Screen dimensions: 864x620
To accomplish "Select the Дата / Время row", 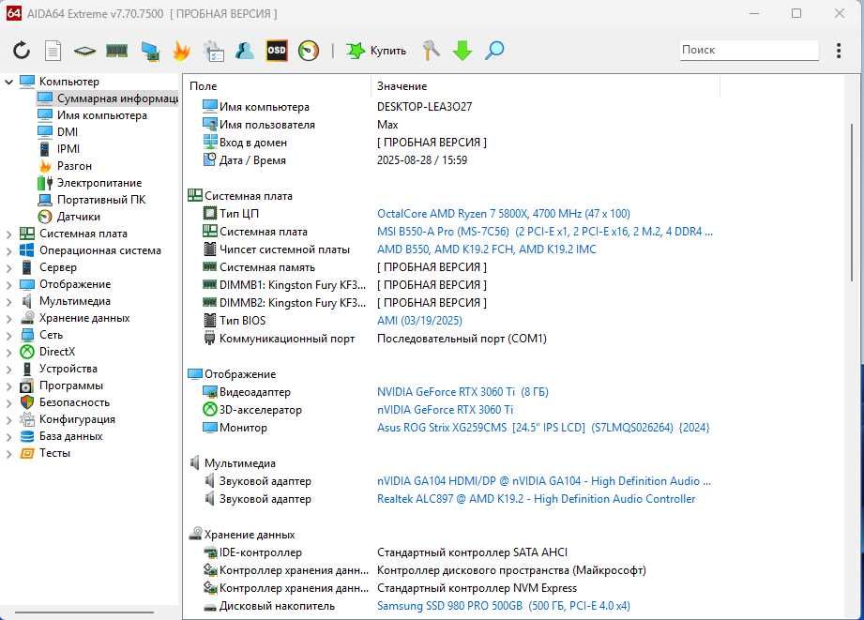I will click(x=450, y=160).
